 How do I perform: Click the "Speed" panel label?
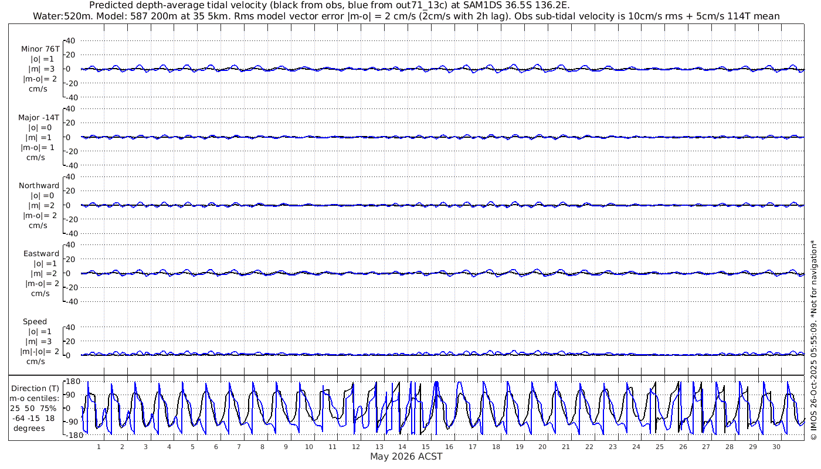(35, 321)
